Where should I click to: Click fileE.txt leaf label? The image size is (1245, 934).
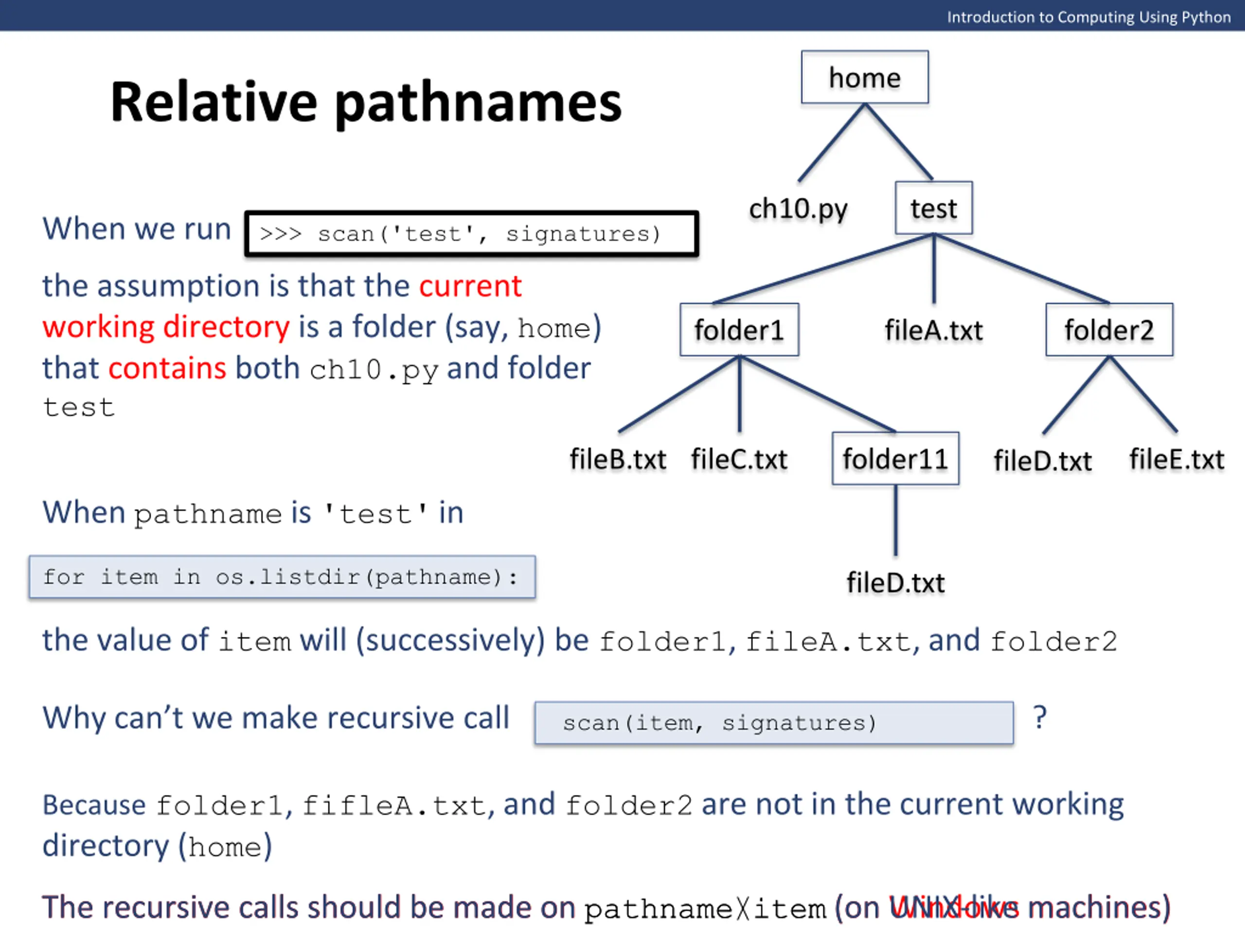[x=1176, y=459]
